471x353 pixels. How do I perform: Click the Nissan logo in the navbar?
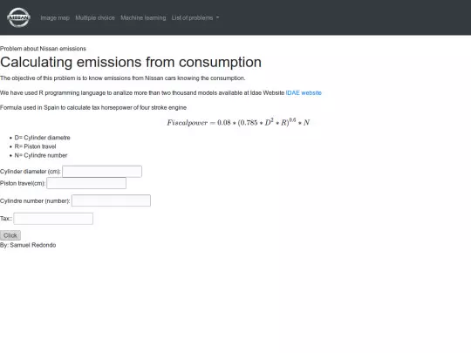click(x=18, y=17)
